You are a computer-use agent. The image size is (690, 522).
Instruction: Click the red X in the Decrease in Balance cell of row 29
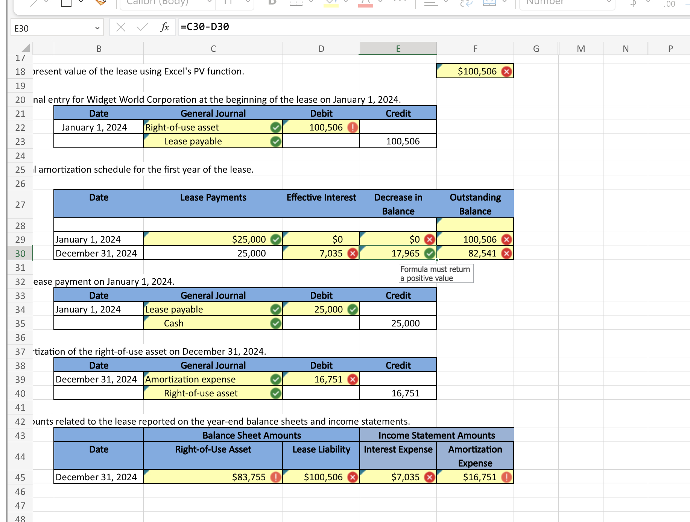click(x=429, y=239)
